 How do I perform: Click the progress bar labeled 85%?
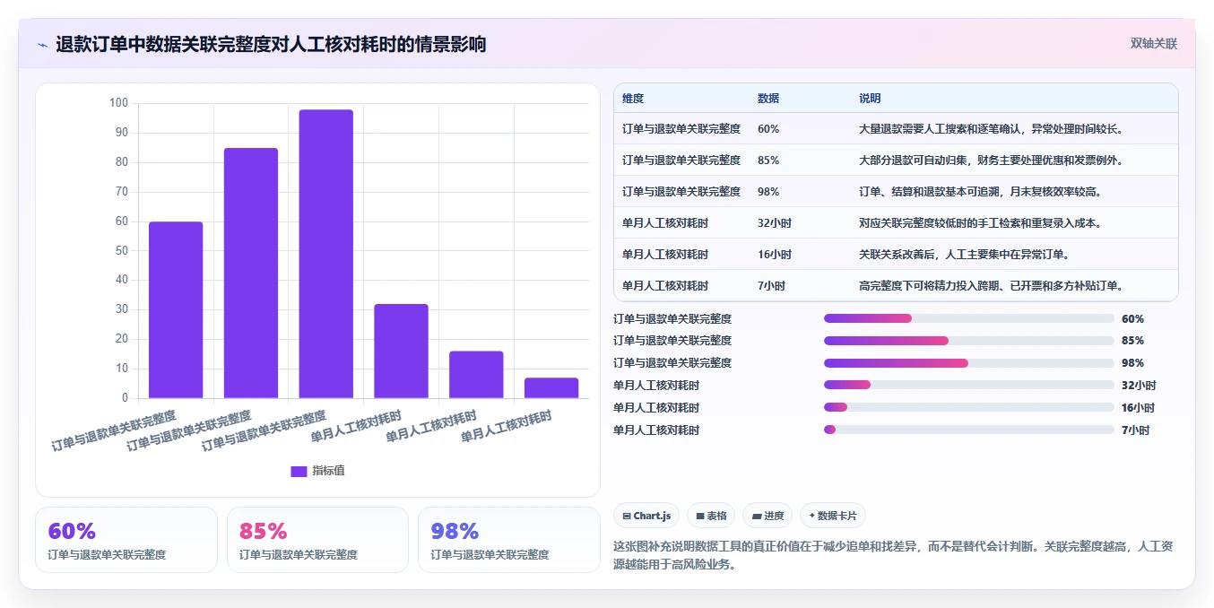(x=969, y=341)
